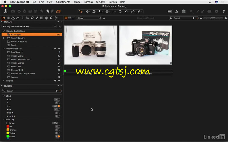Select Yashica FX-3 Super 2000 collection
This screenshot has width=228, height=142.
pyautogui.click(x=32, y=74)
